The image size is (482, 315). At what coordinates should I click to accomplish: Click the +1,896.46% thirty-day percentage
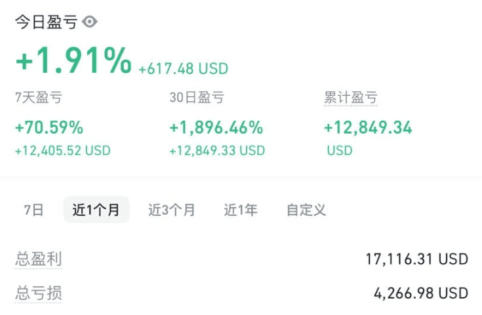(x=216, y=127)
